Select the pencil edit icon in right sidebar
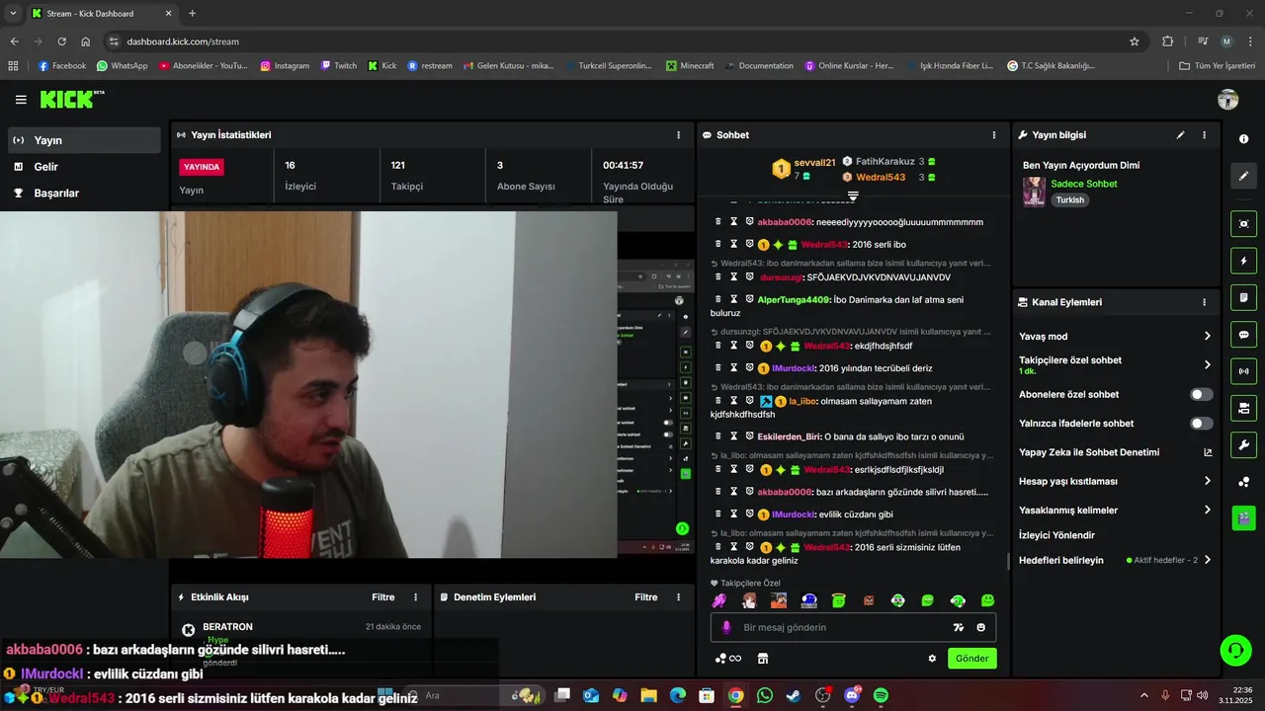Image resolution: width=1265 pixels, height=711 pixels. click(x=1243, y=176)
